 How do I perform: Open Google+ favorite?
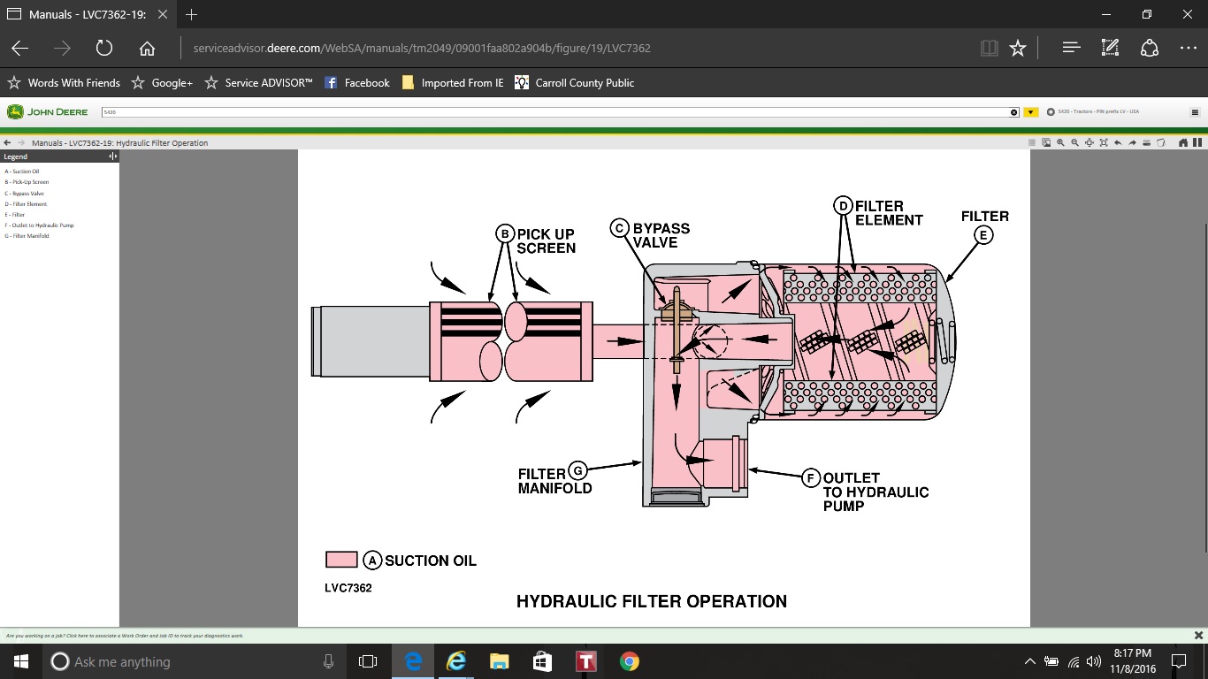162,83
